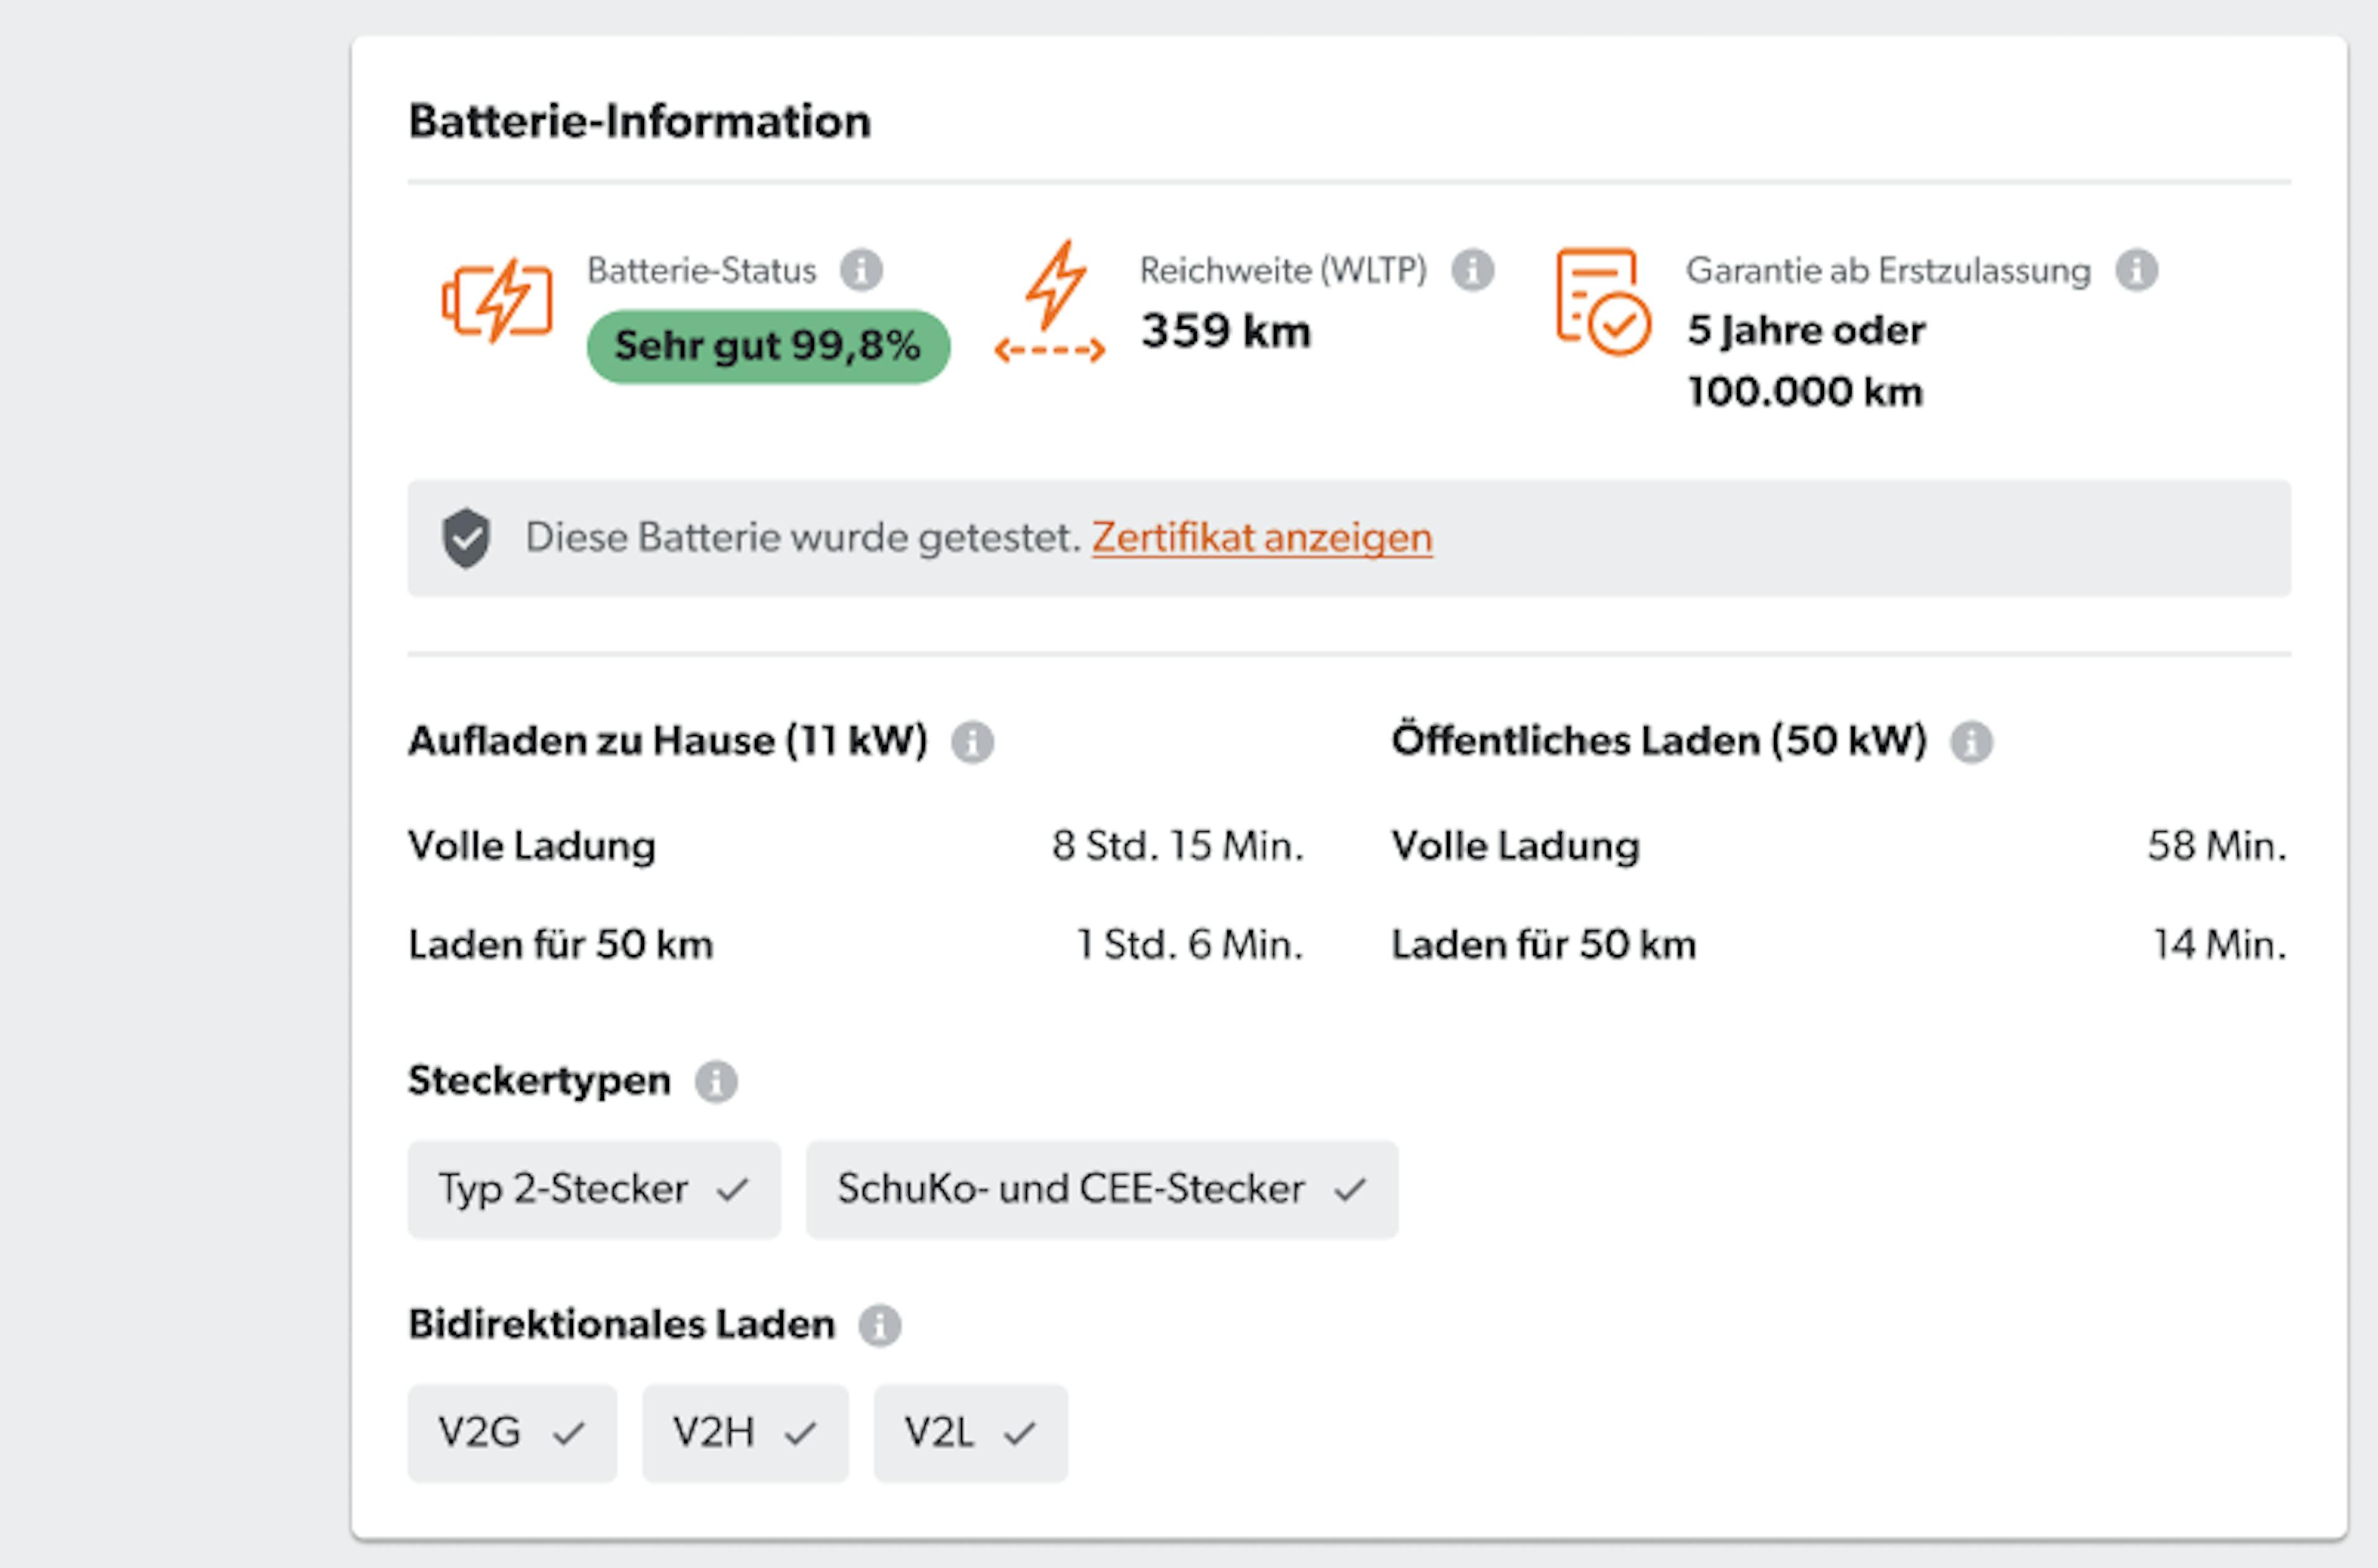Click the Batterie-Status label
The width and height of the screenshot is (2378, 1568).
coord(702,270)
